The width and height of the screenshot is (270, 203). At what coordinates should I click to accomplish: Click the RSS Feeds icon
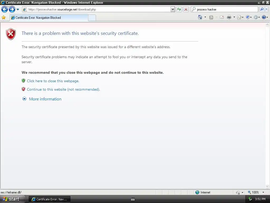tap(211, 17)
